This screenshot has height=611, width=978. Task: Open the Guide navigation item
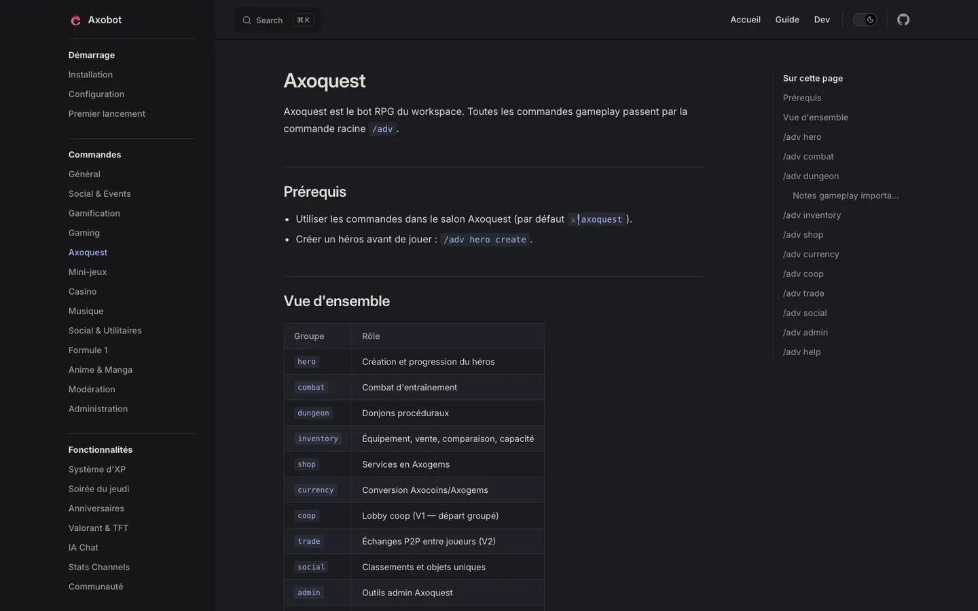tap(787, 20)
